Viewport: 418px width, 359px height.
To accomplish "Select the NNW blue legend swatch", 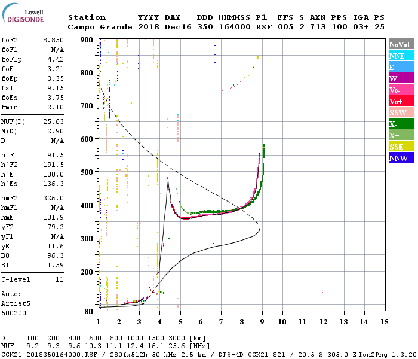I will (401, 157).
